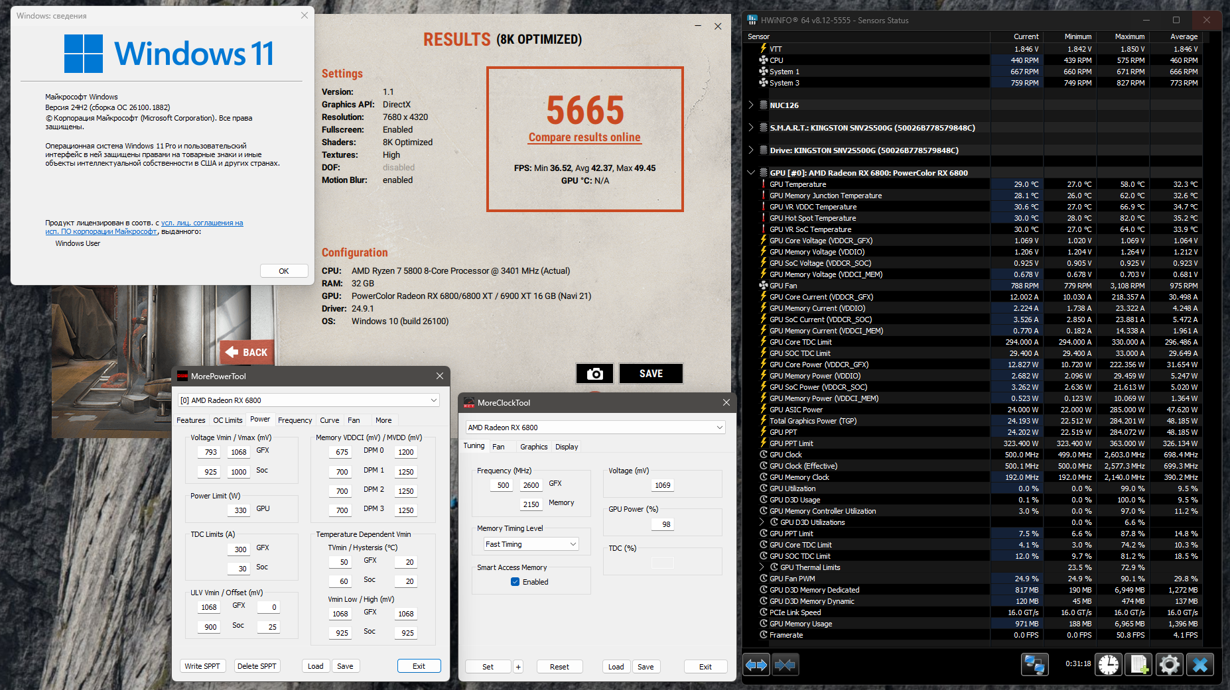
Task: Switch to Frequency tab in MorePowerTool
Action: tap(295, 420)
